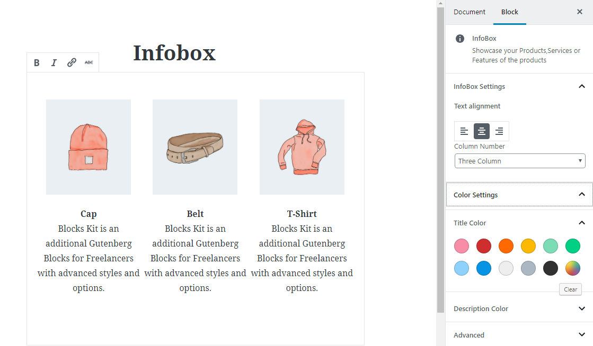Viewport: 593px width, 346px height.
Task: Clear the selected title color
Action: tap(570, 289)
